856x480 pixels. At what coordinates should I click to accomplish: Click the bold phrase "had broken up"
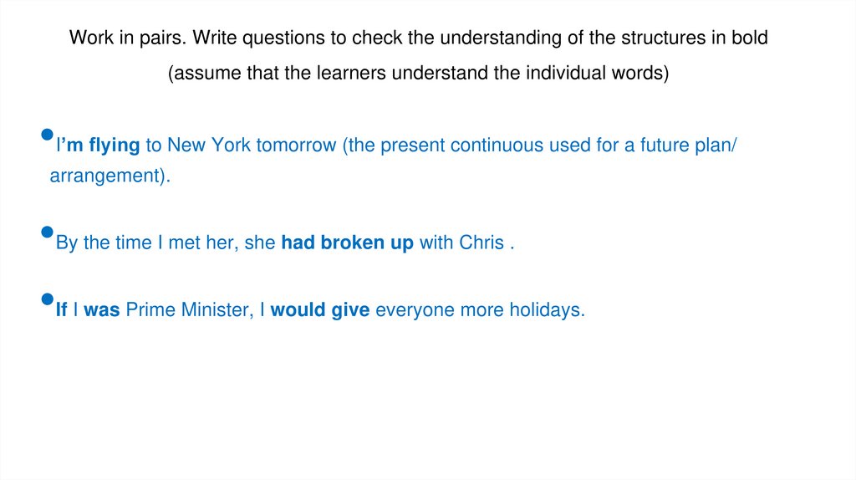347,243
